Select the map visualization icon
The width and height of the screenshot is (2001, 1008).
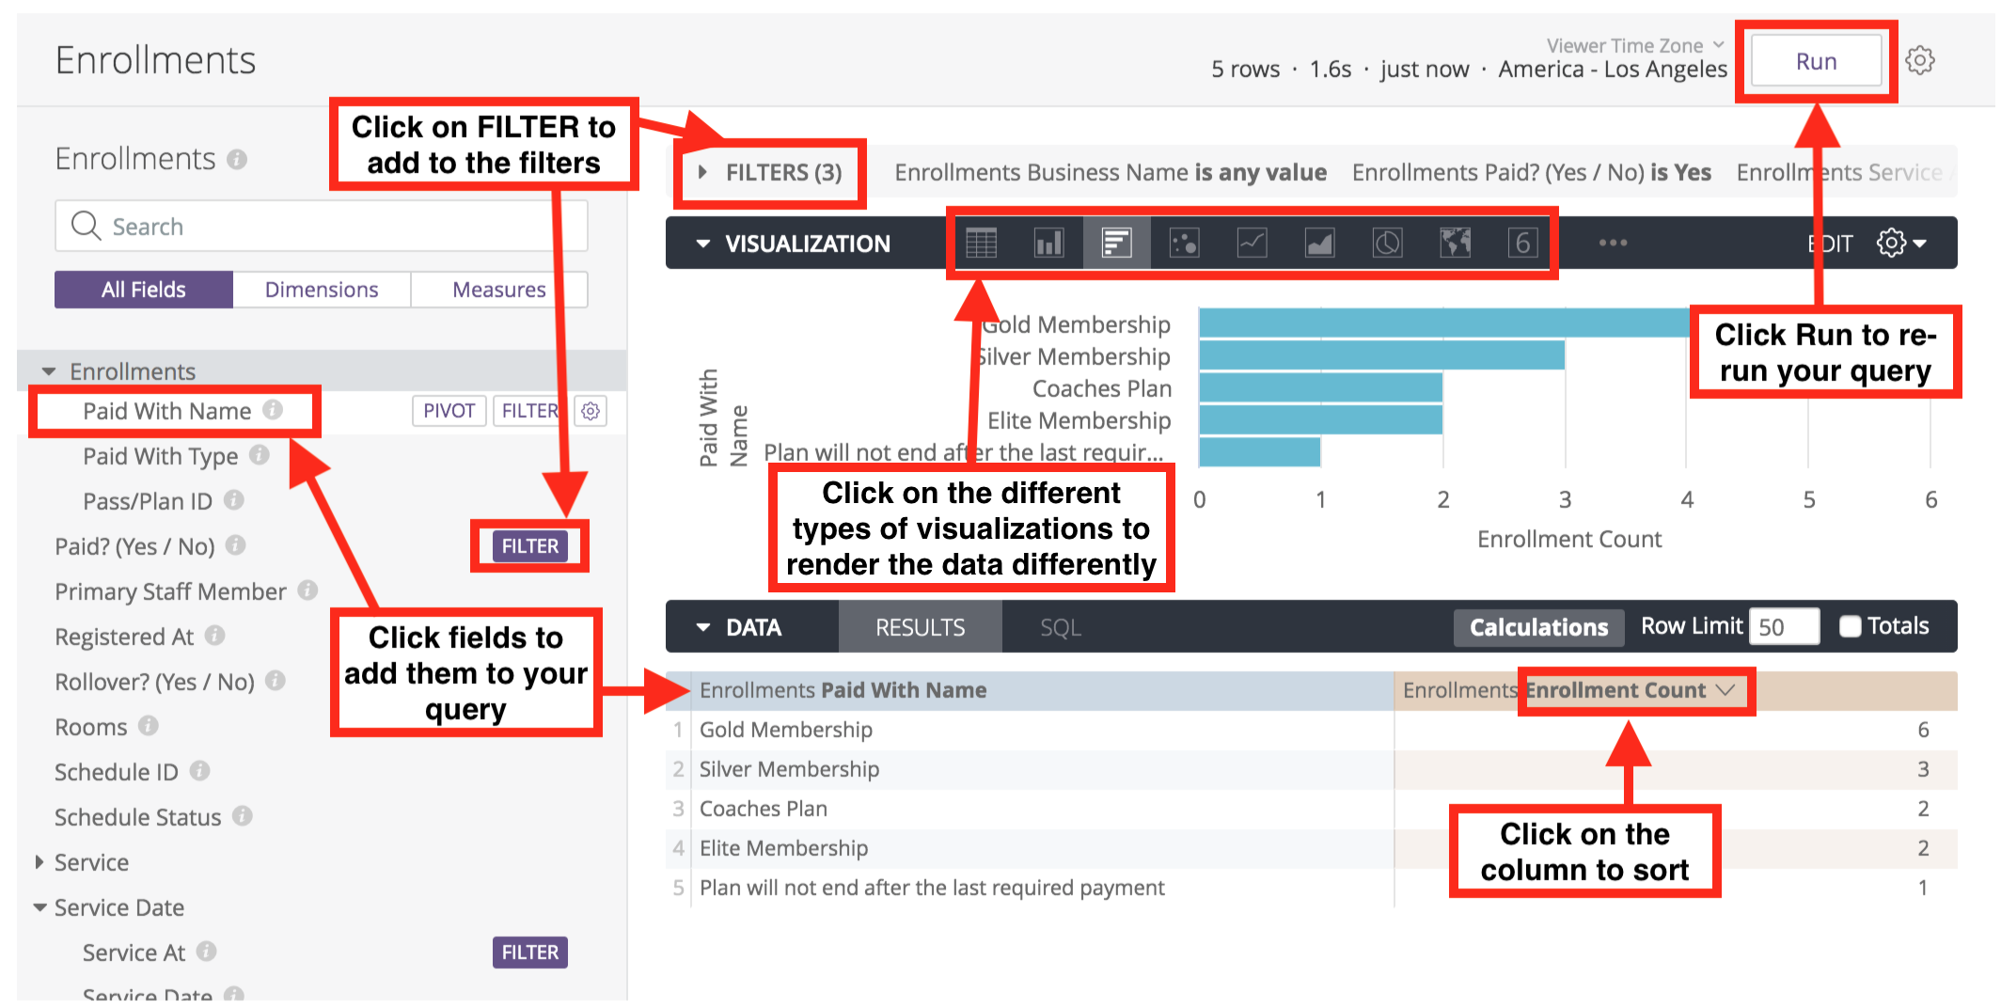pyautogui.click(x=1455, y=244)
